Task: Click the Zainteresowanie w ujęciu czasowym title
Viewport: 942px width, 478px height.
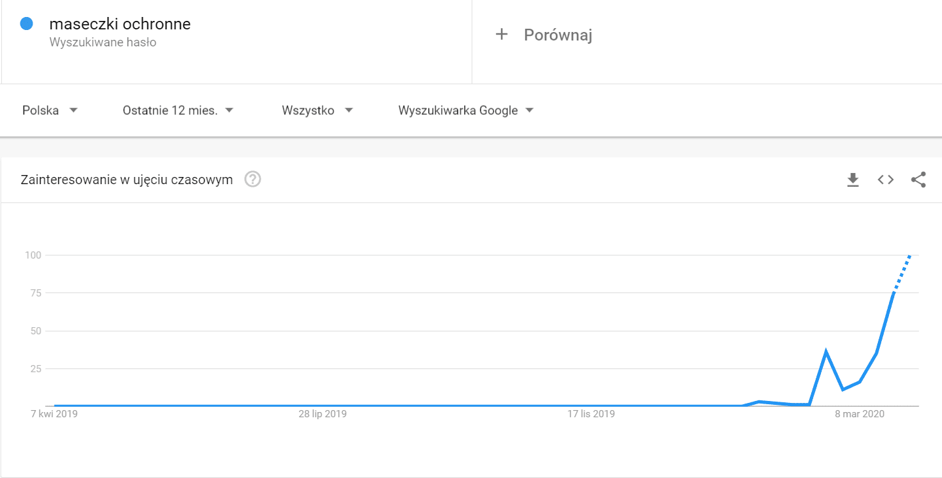Action: click(127, 180)
